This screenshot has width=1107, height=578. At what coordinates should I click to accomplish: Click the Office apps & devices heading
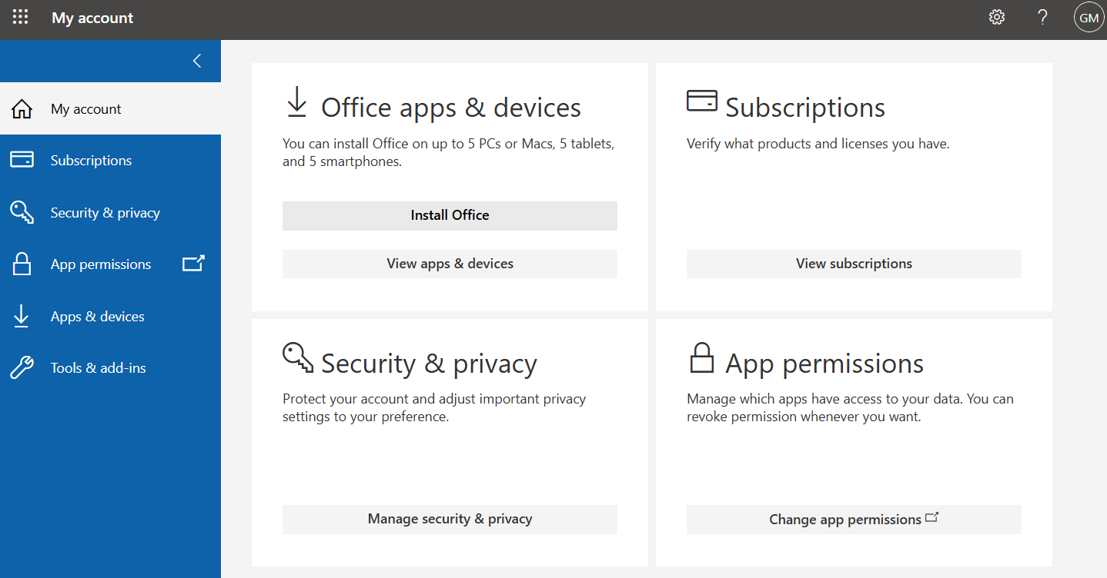(451, 108)
